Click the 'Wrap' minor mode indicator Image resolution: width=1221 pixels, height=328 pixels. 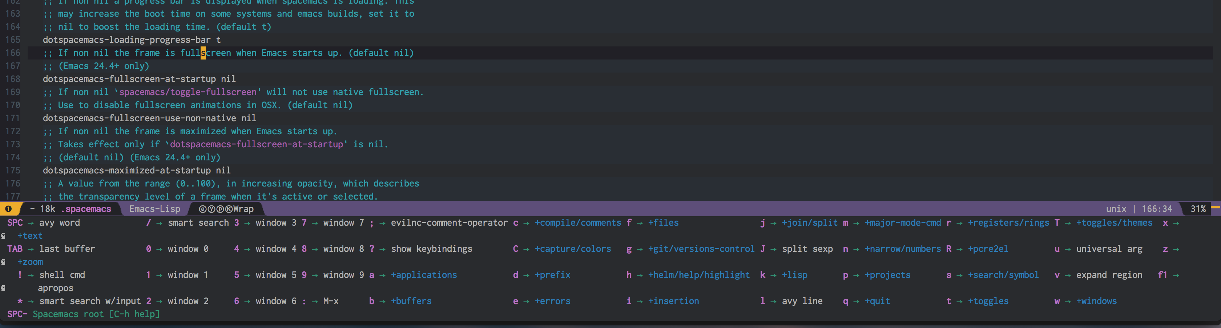point(243,209)
